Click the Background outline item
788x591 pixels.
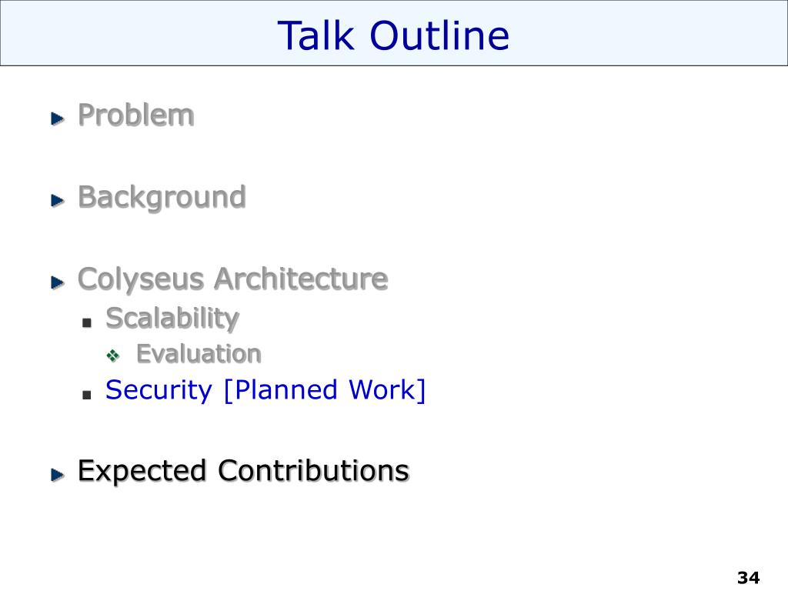pyautogui.click(x=162, y=198)
